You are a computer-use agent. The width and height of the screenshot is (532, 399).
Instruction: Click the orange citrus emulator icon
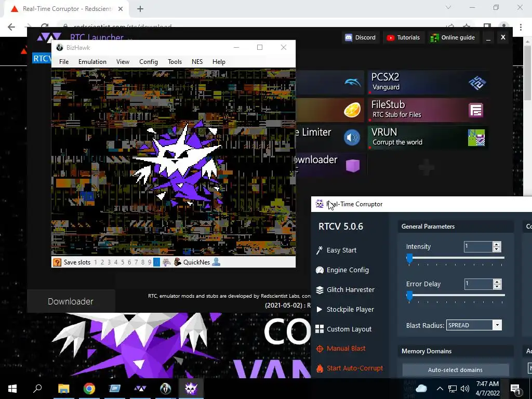[x=352, y=110]
